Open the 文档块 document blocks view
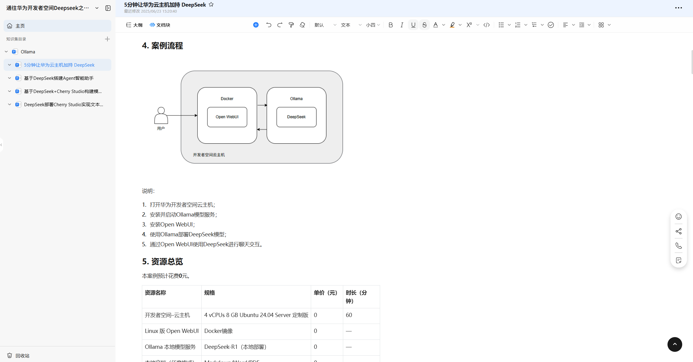Image resolution: width=693 pixels, height=362 pixels. click(160, 25)
